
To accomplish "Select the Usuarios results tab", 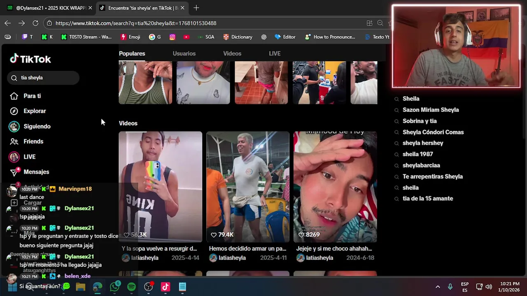I will tap(184, 53).
